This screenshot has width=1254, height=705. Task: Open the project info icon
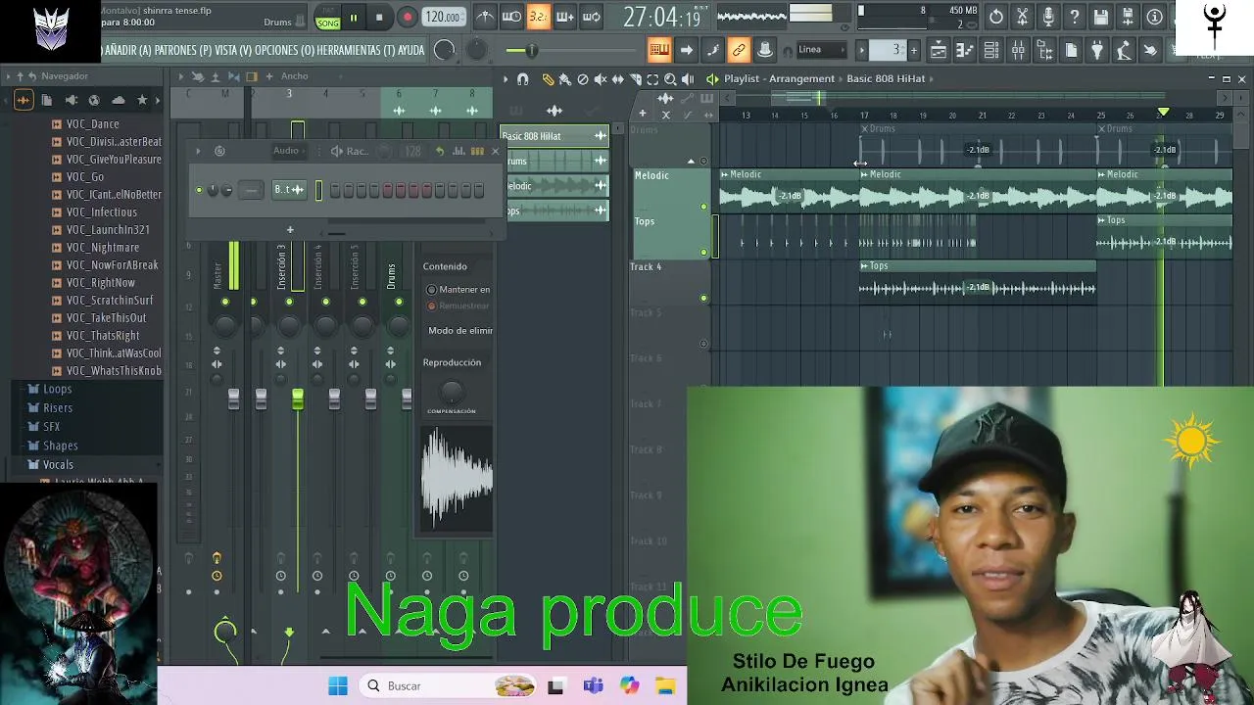pos(1155,17)
